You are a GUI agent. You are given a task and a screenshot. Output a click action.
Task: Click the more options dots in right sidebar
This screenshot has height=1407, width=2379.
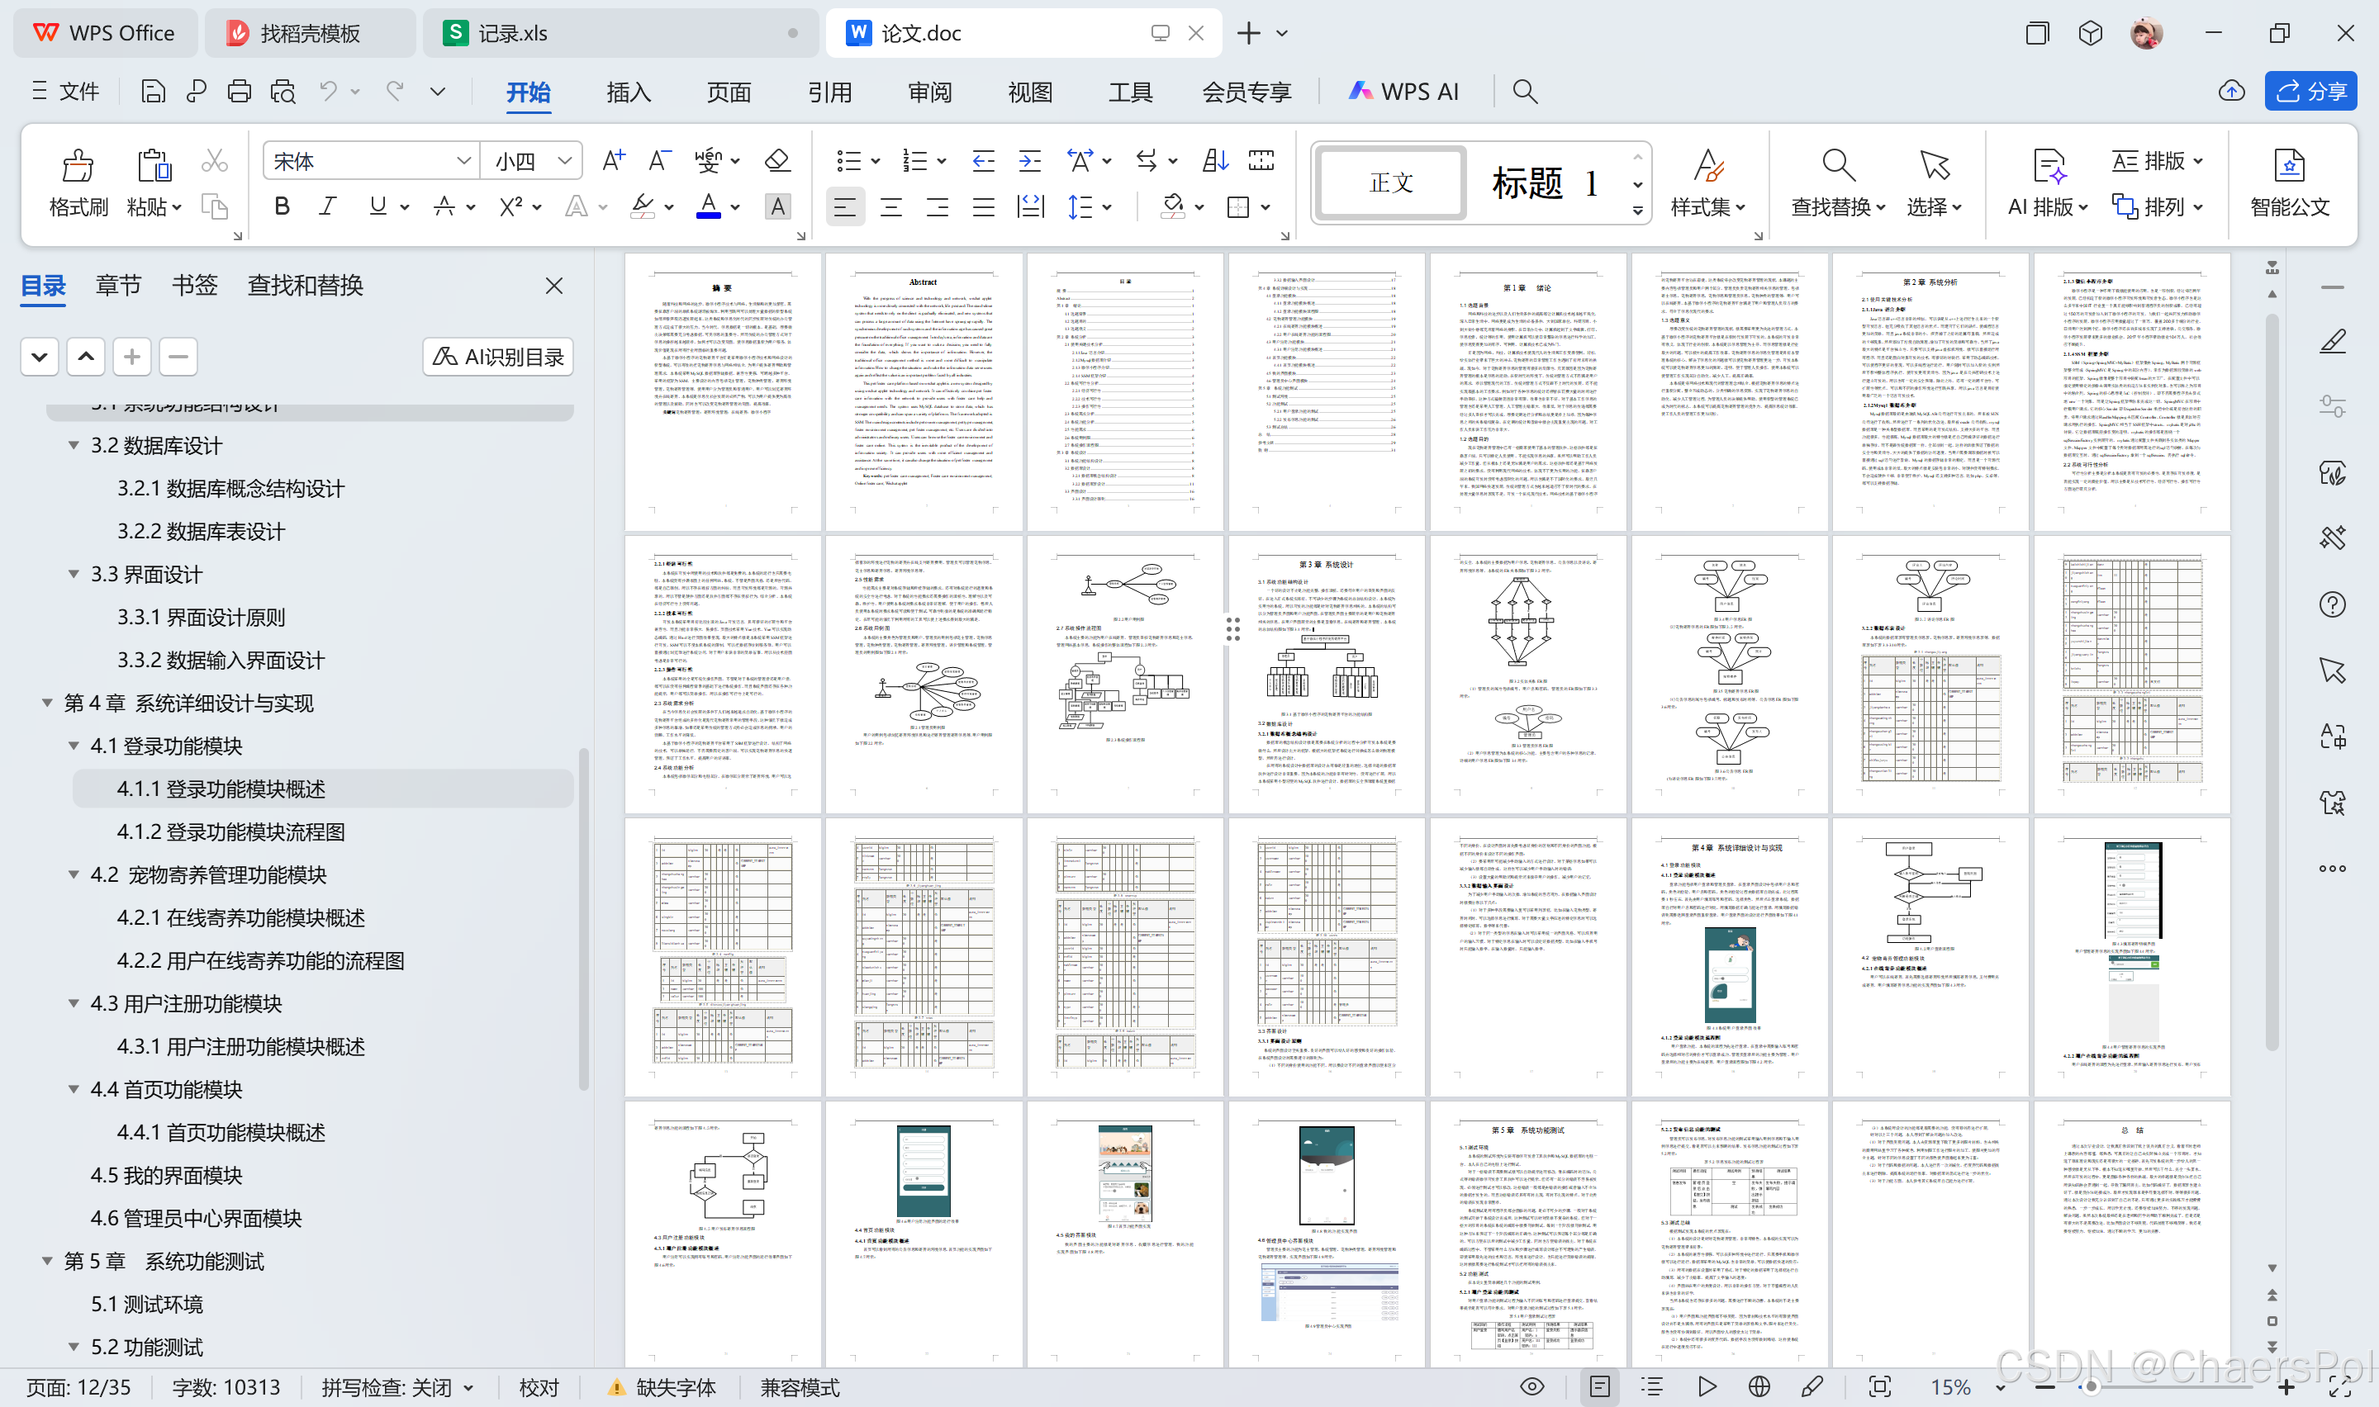point(2333,869)
